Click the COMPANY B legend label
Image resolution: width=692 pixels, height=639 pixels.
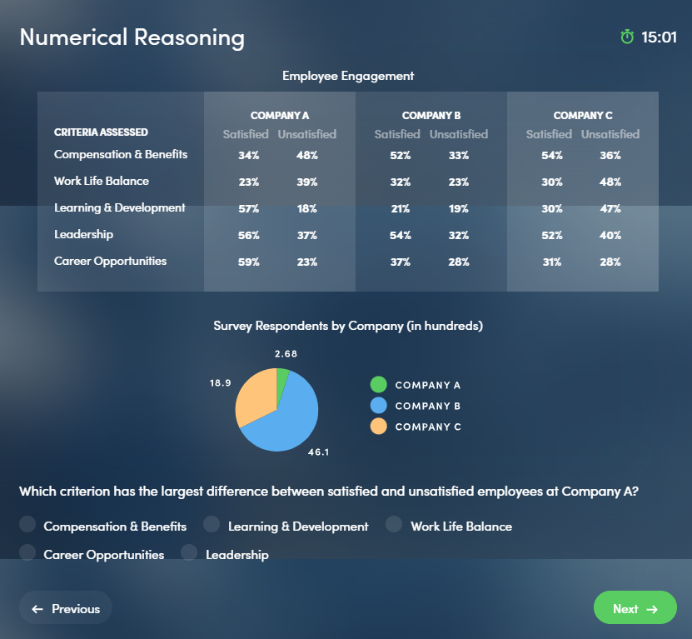[x=428, y=406]
